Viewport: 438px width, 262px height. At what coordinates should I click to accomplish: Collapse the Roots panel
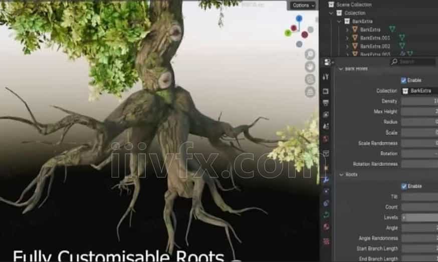click(x=341, y=174)
